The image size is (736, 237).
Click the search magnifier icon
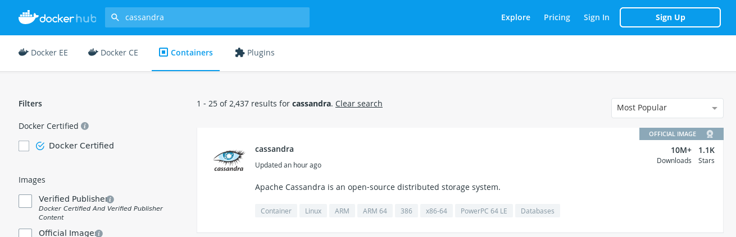pyautogui.click(x=115, y=17)
